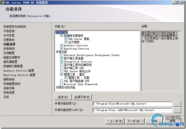Click the bold 功能选择 step
This screenshot has width=186, height=129.
(x=9, y=44)
